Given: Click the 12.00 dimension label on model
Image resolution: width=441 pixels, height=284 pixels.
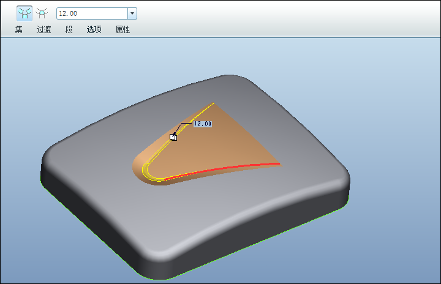Looking at the screenshot, I should tap(203, 124).
